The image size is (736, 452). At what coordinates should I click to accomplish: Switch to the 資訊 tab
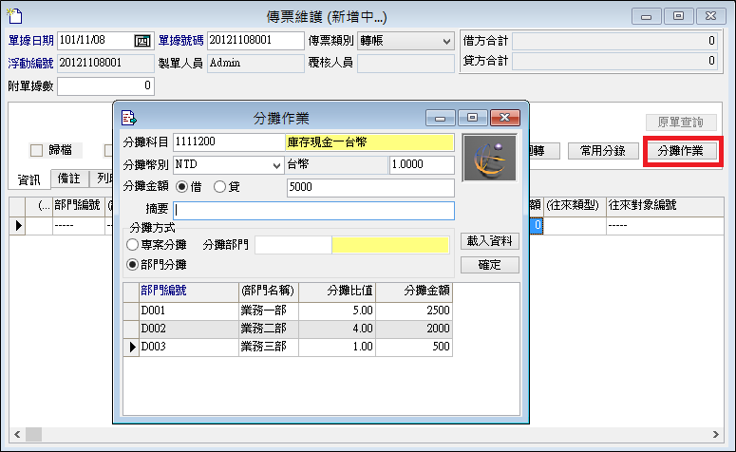(29, 179)
